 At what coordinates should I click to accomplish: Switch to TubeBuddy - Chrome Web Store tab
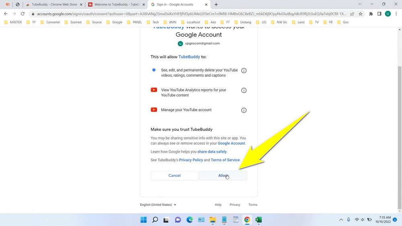[x=54, y=4]
